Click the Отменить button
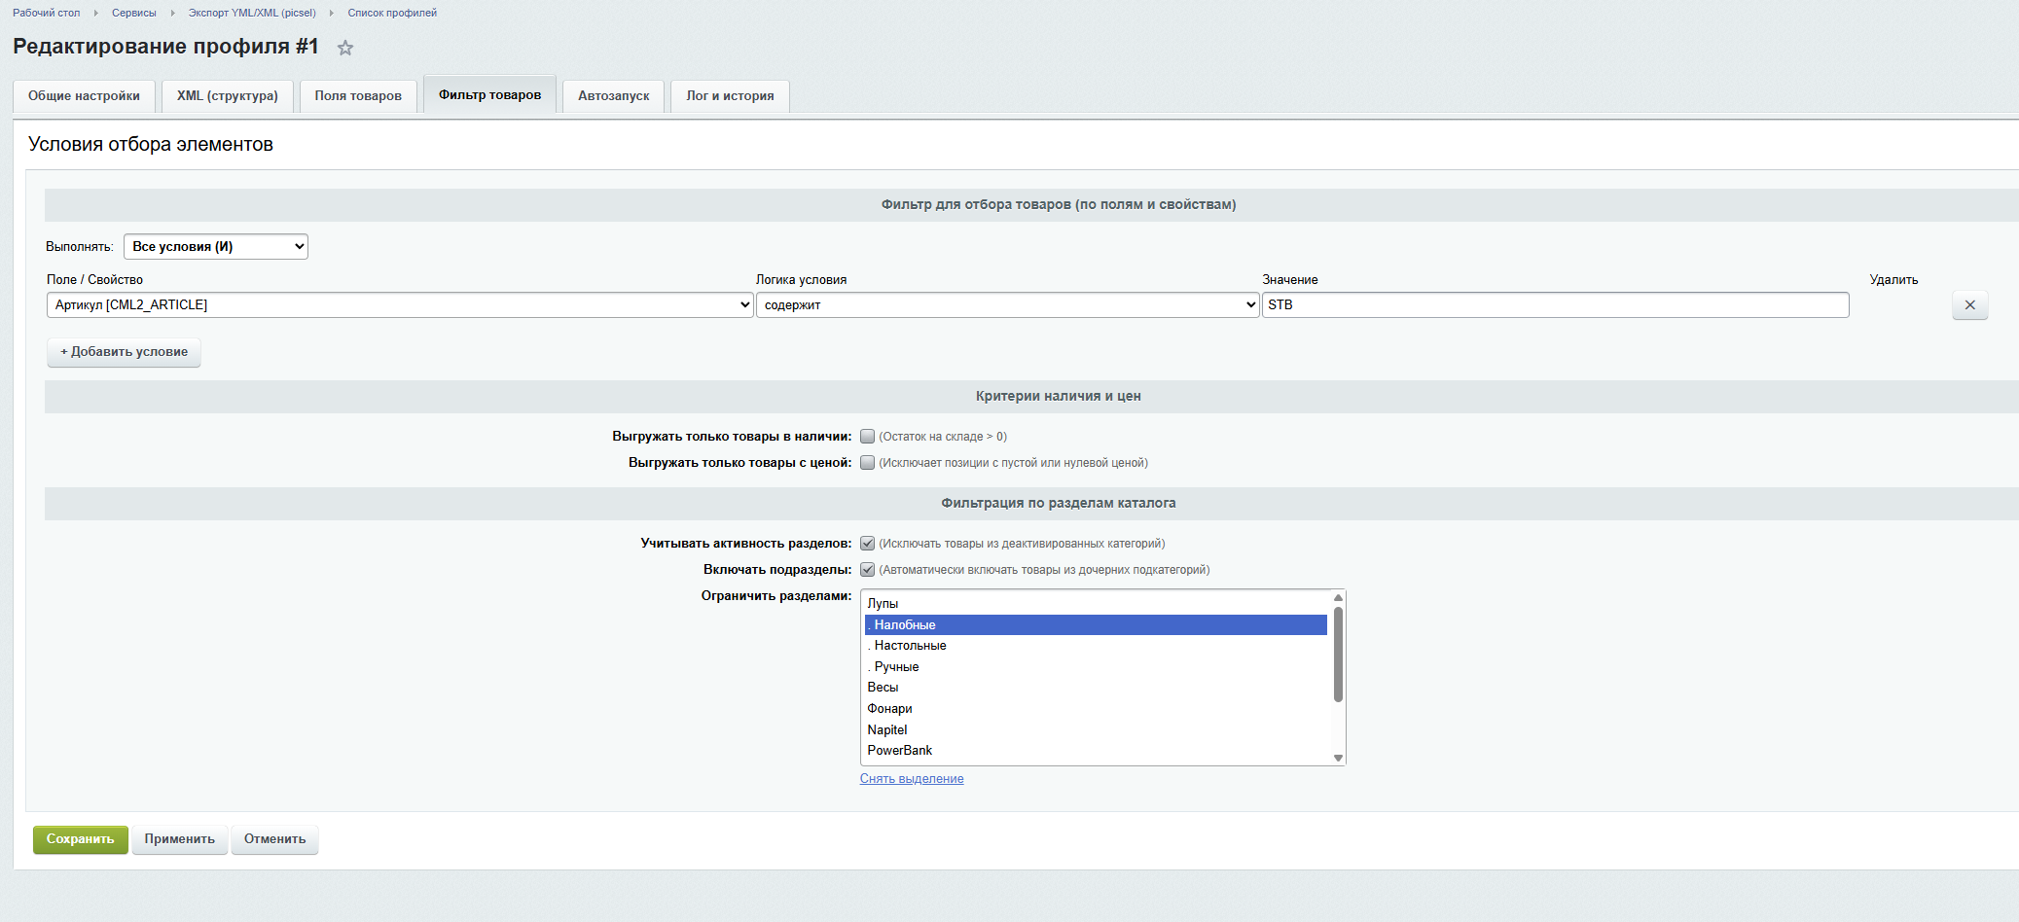This screenshot has height=922, width=2019. 275,839
